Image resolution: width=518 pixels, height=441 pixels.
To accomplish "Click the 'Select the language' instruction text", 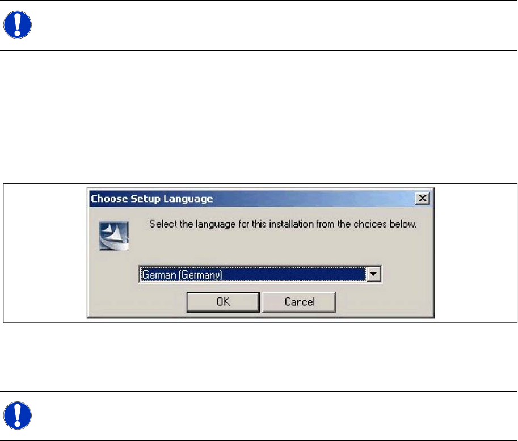I will (283, 224).
